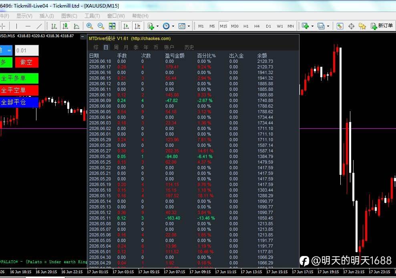Click the blue 全部平仓 button
This screenshot has height=278, width=396.
(x=19, y=102)
